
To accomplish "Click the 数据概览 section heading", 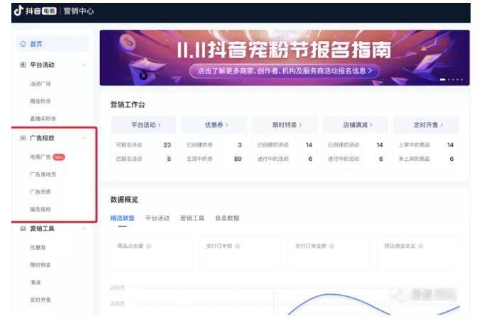I will 124,199.
